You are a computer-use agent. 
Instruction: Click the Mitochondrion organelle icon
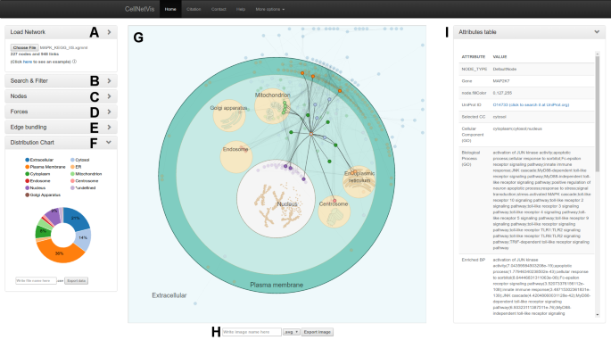[272, 107]
